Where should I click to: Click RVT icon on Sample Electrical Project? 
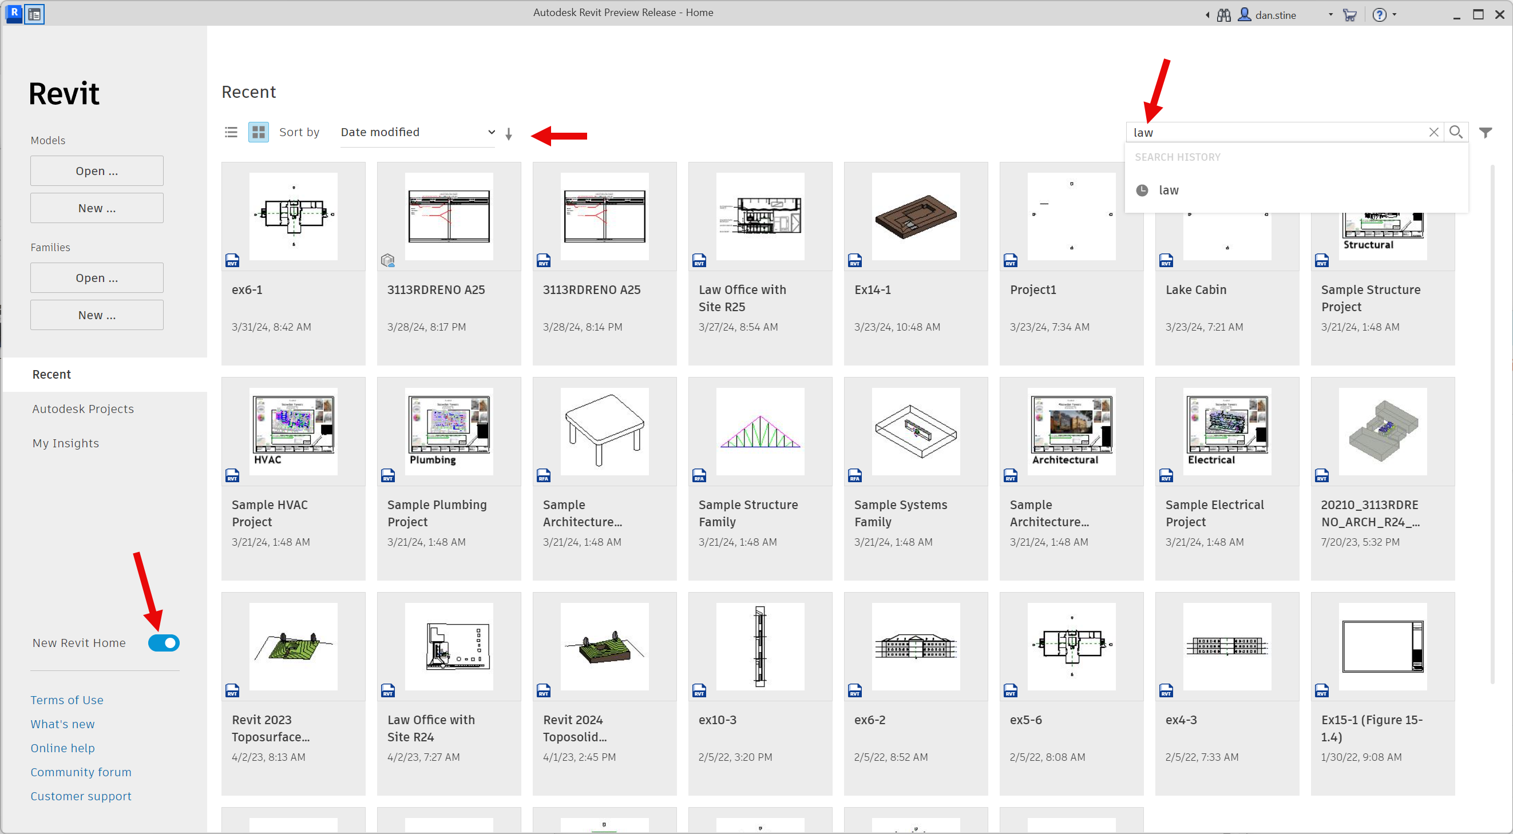click(x=1166, y=475)
